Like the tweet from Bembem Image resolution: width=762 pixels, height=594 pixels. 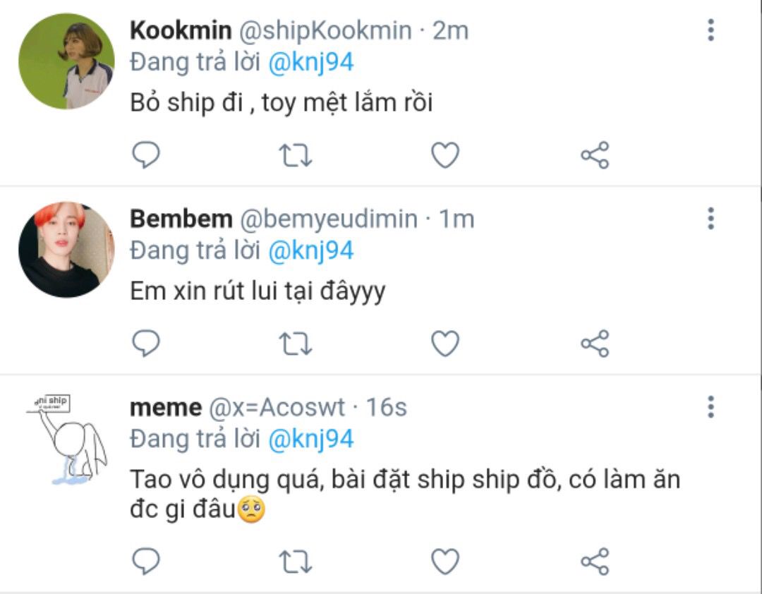tap(445, 344)
